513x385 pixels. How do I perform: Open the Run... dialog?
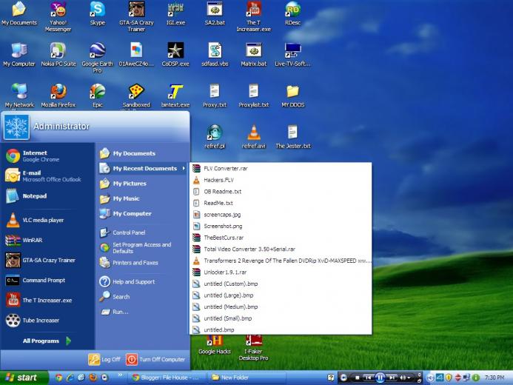coord(142,312)
